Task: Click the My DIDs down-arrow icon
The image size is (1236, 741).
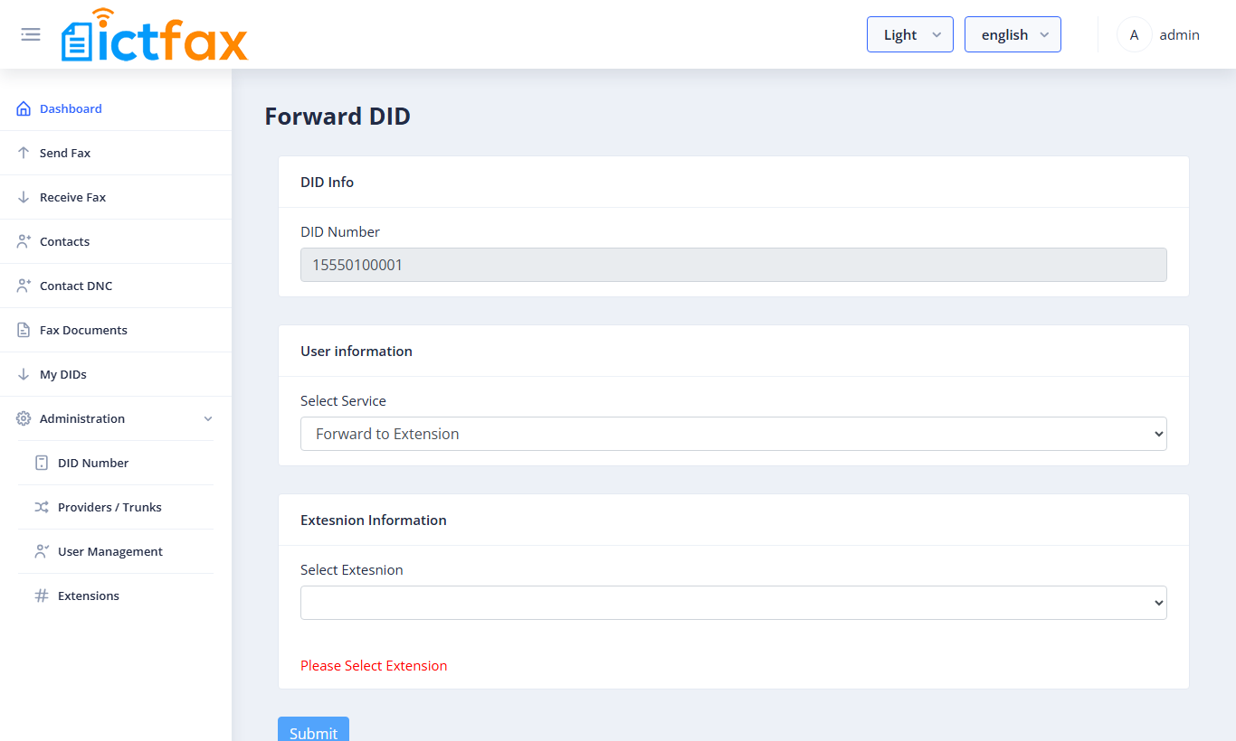Action: tap(24, 374)
